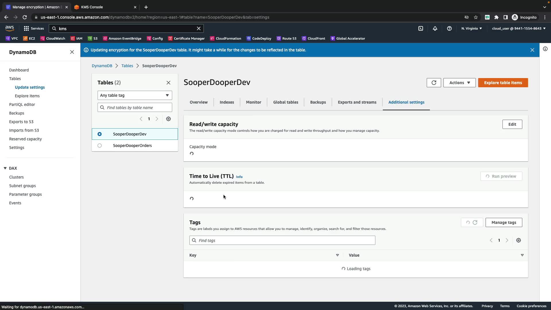Expand the Actions dropdown menu
This screenshot has width=551, height=310.
tap(459, 83)
